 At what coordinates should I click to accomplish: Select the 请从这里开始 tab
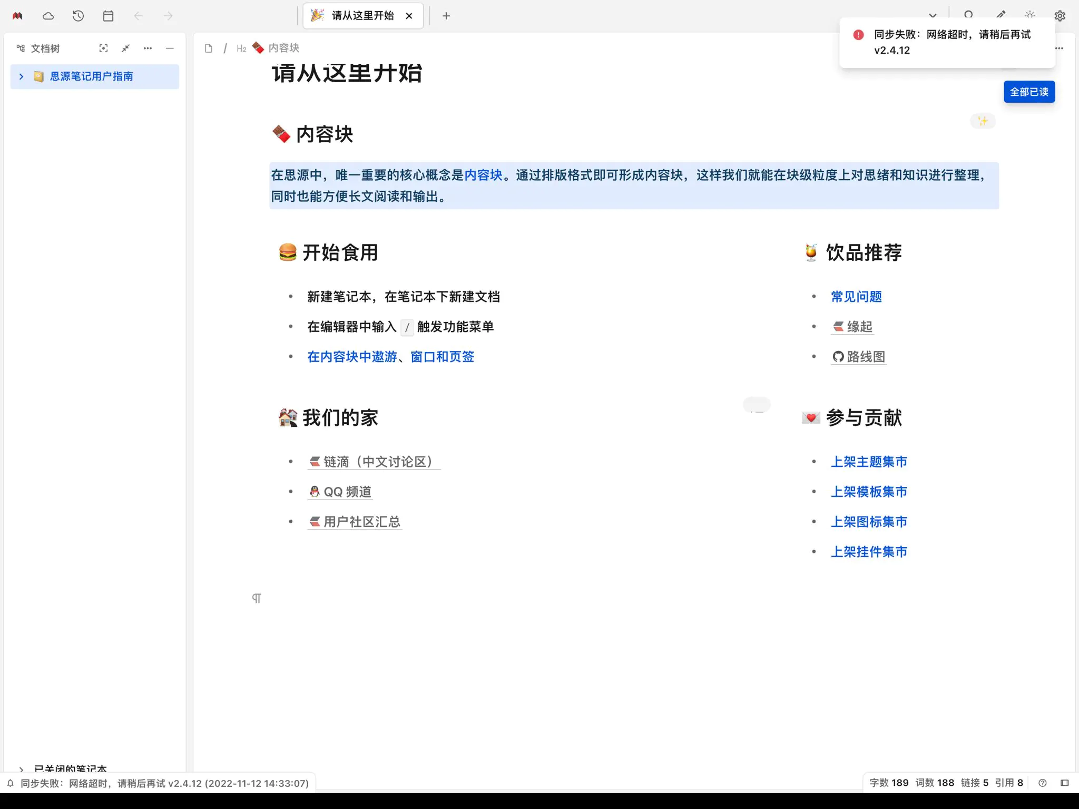pyautogui.click(x=362, y=16)
